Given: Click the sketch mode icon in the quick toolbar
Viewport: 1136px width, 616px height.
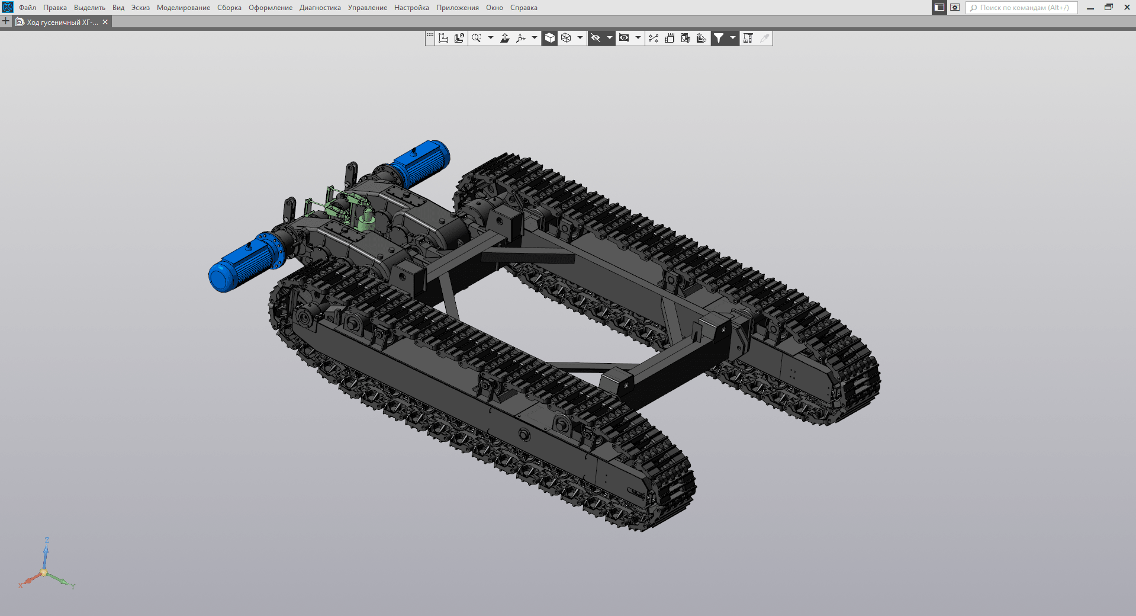Looking at the screenshot, I should click(x=443, y=38).
